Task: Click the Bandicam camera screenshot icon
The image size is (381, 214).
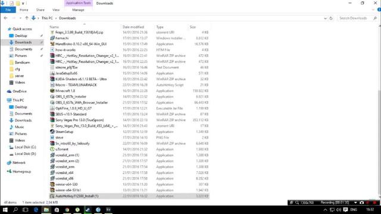Action: [x=361, y=202]
